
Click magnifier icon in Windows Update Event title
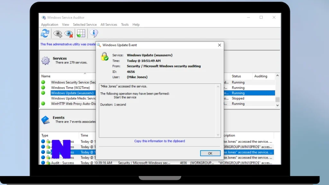pyautogui.click(x=99, y=45)
